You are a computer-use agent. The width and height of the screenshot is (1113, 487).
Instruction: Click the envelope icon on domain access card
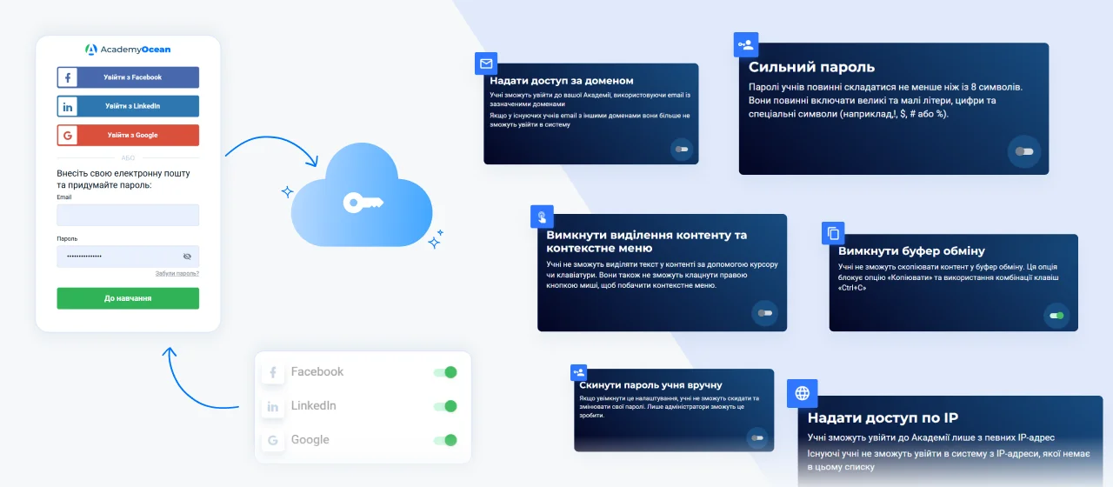coord(486,63)
